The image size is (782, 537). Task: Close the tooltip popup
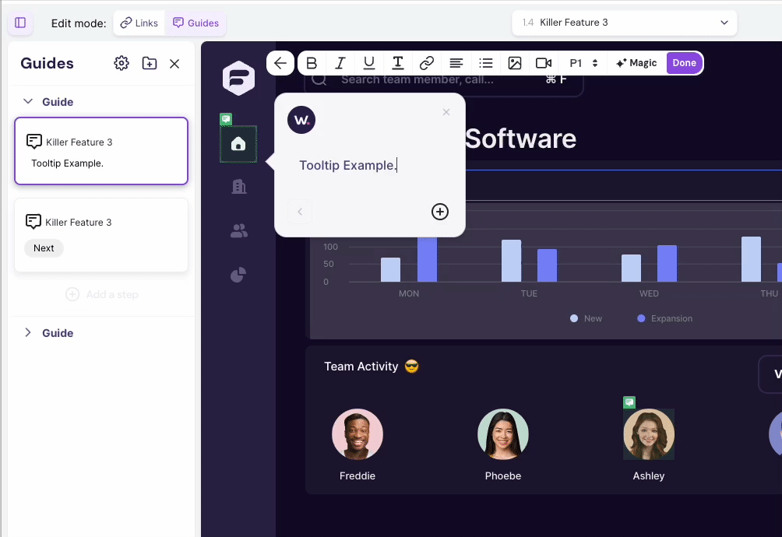point(446,112)
